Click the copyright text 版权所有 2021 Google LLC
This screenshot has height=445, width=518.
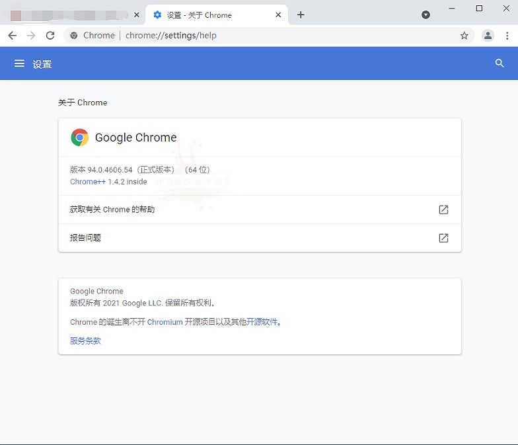point(116,303)
